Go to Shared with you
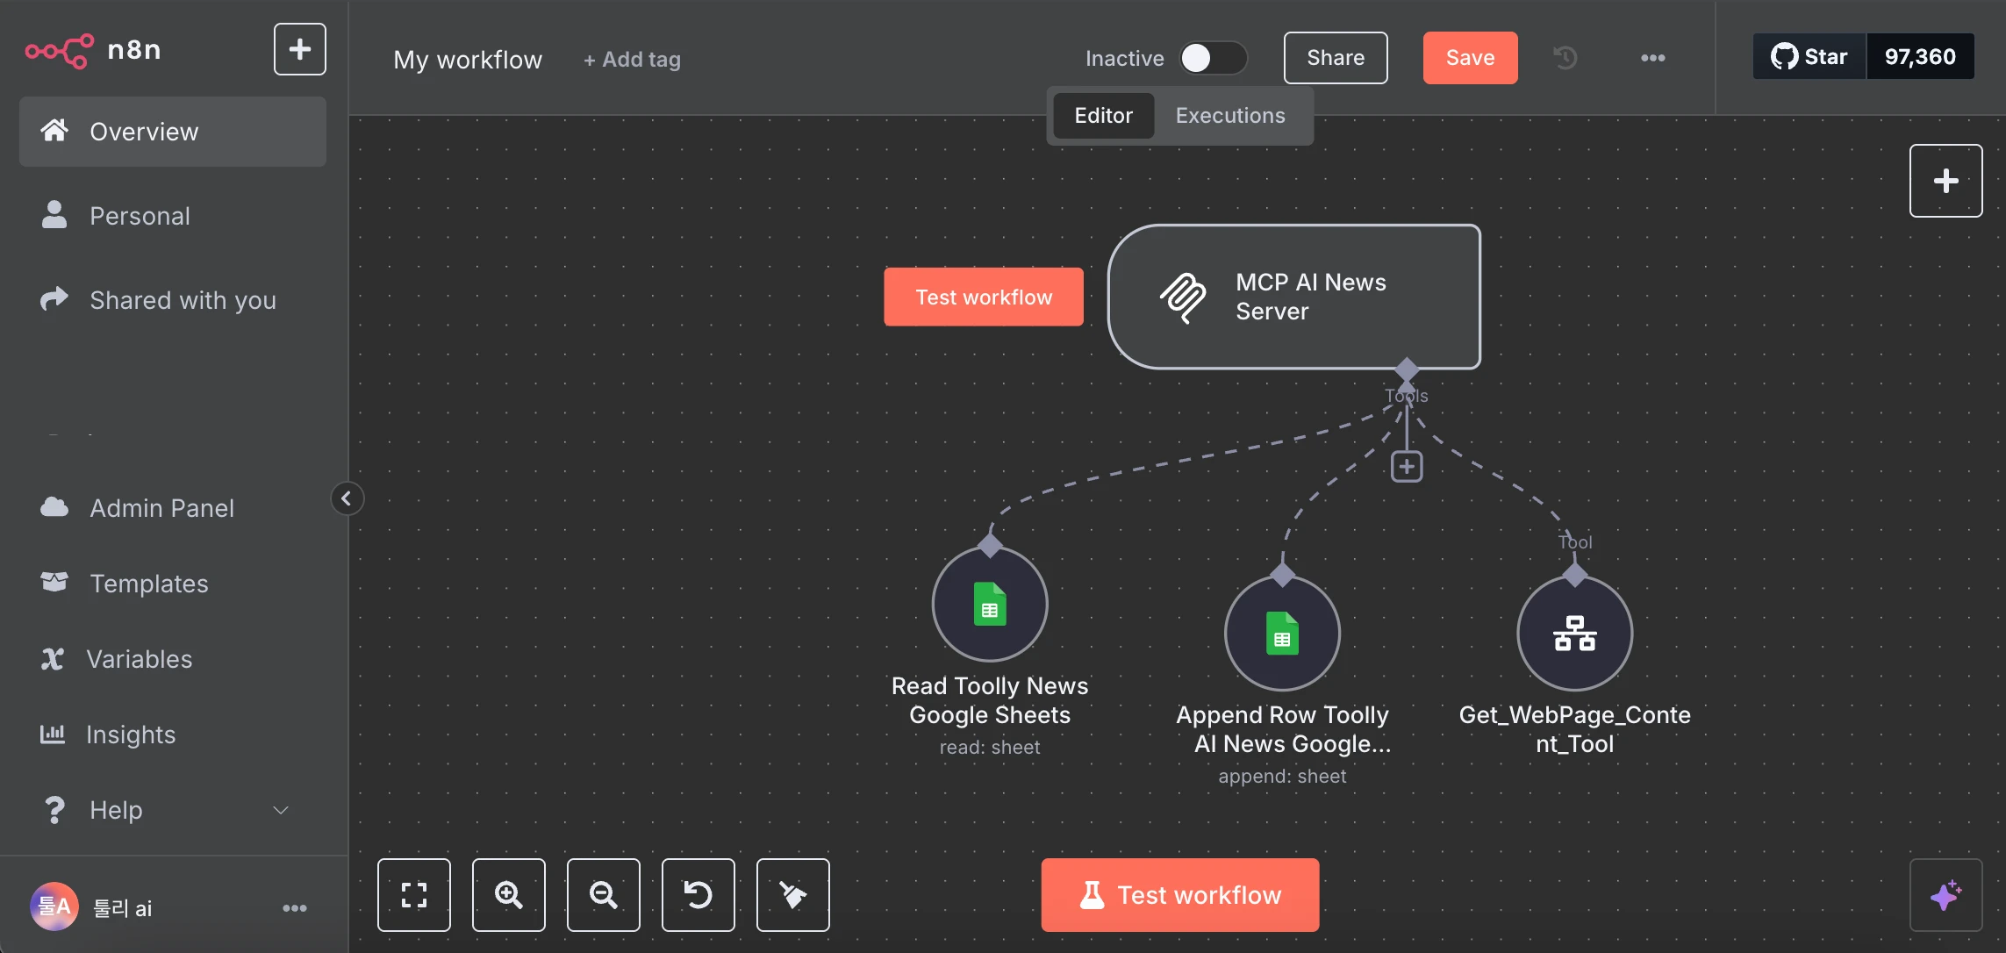 coord(173,300)
